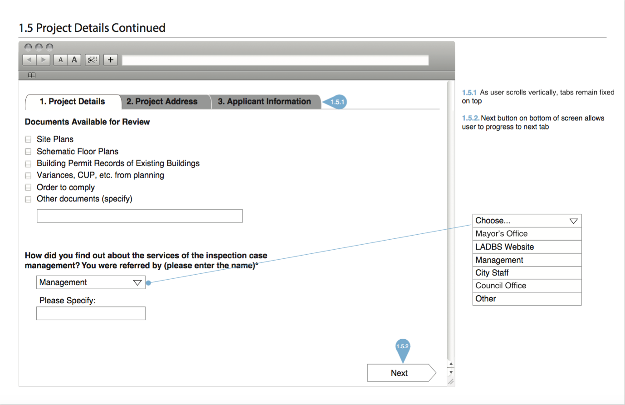Screen dimensions: 625x405
Task: Click the plus add bookmark button
Action: (111, 60)
